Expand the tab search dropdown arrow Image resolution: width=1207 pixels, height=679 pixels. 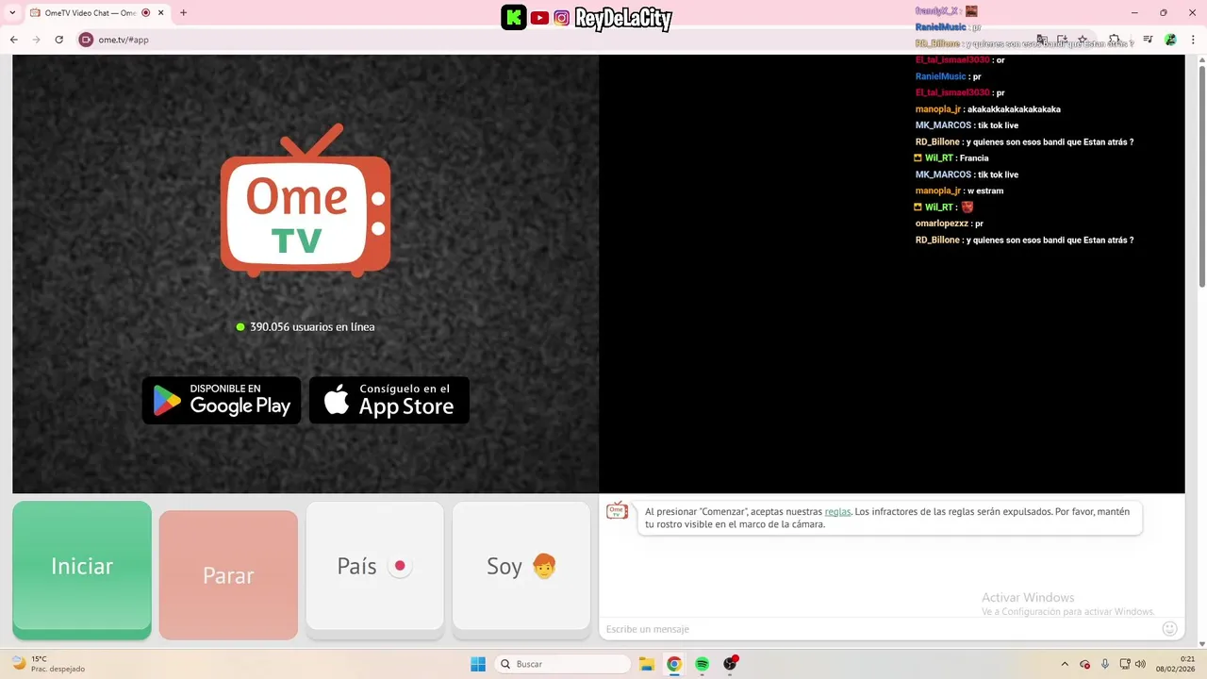[12, 13]
